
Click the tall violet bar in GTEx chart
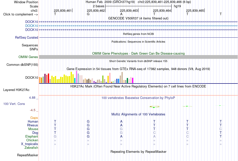coord(76,77)
